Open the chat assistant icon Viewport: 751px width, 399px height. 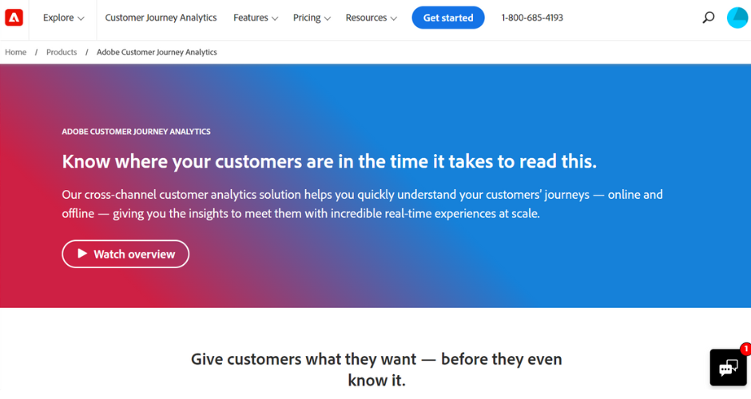coord(728,368)
